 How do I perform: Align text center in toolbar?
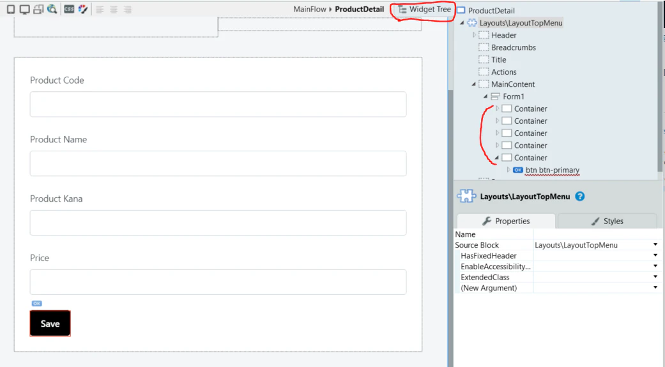(x=114, y=10)
